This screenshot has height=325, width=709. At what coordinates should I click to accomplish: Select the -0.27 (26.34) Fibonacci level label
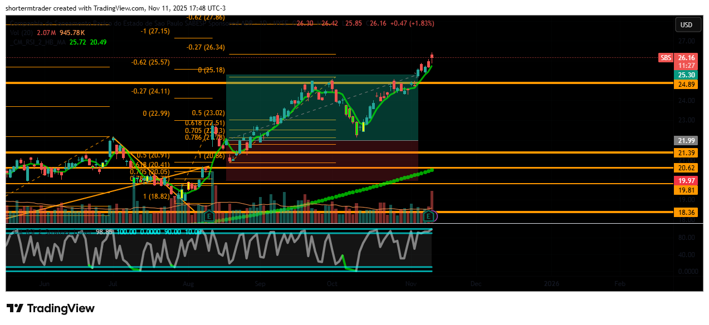(206, 47)
